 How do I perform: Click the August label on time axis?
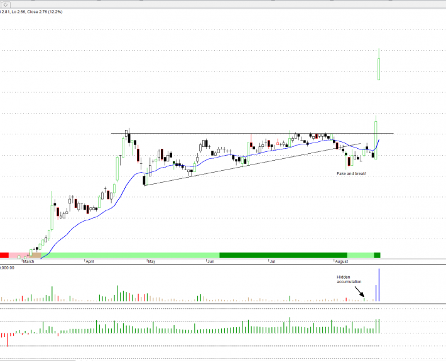pos(341,261)
